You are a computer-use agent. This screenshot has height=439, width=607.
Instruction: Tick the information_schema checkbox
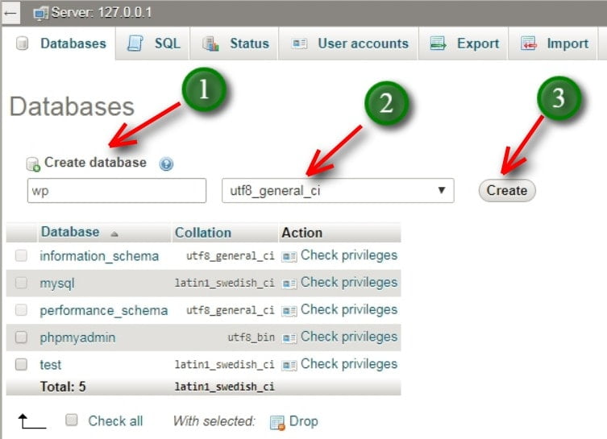[x=21, y=255]
